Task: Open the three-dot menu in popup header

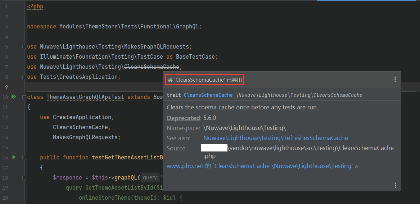Action: [395, 80]
